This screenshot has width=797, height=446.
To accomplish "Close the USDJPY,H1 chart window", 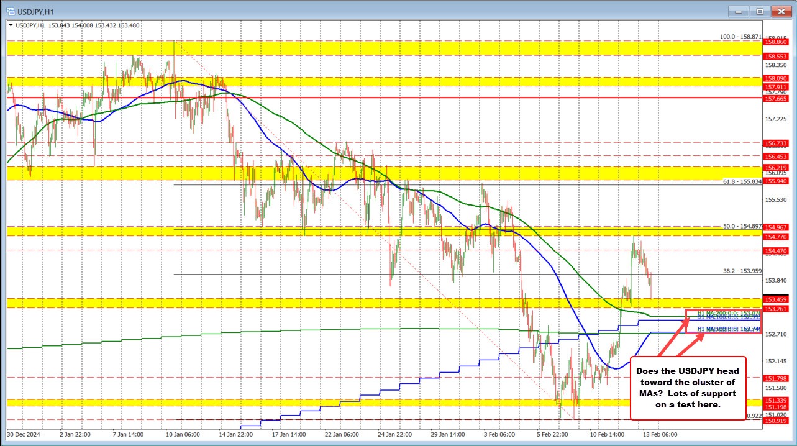I will coord(780,11).
